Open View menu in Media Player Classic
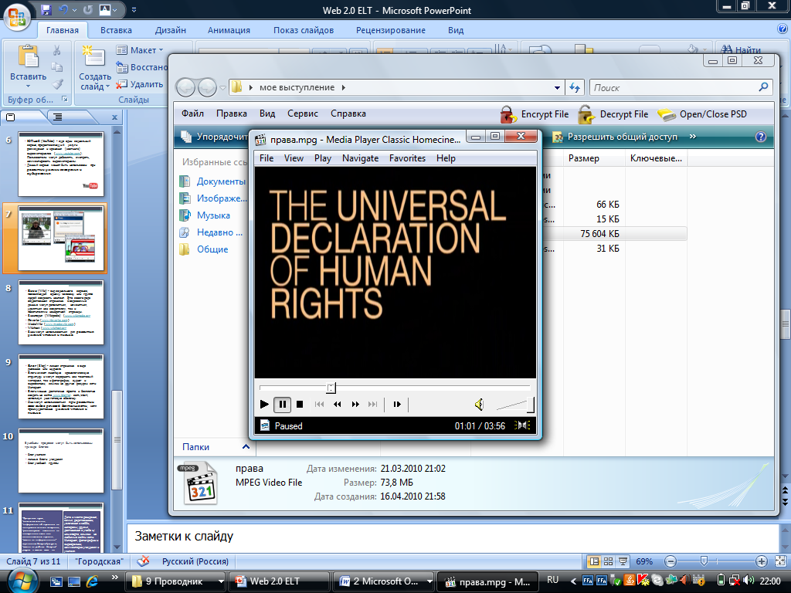This screenshot has height=593, width=791. pyautogui.click(x=294, y=158)
